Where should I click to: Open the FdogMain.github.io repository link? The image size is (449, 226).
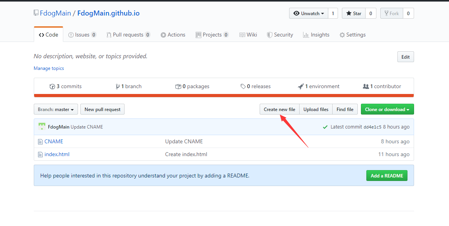(x=108, y=13)
